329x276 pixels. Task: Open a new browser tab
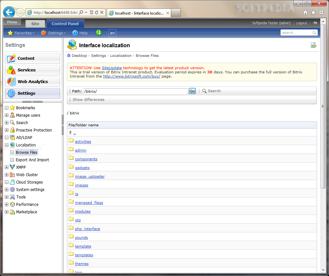click(x=176, y=13)
